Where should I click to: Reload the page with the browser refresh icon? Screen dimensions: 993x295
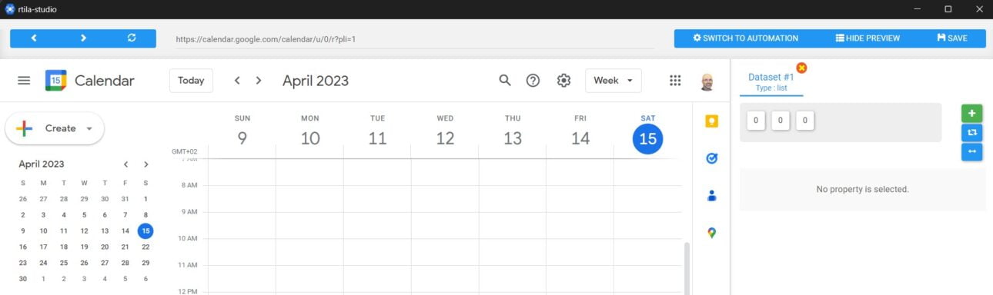tap(132, 38)
